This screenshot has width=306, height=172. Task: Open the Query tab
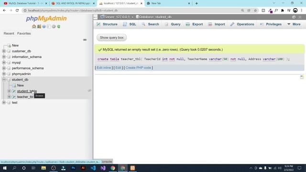pyautogui.click(x=173, y=24)
